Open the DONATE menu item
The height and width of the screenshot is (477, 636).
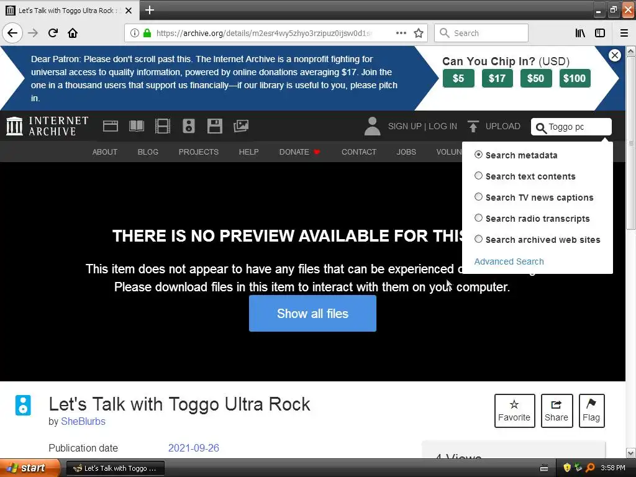click(x=299, y=152)
